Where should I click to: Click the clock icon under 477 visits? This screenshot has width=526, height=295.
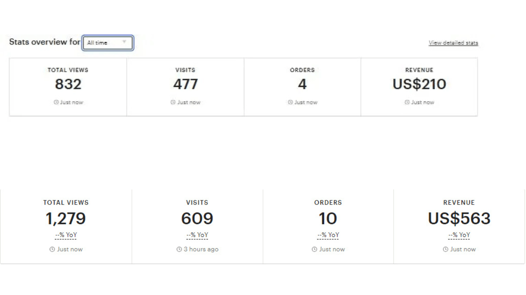coord(173,102)
